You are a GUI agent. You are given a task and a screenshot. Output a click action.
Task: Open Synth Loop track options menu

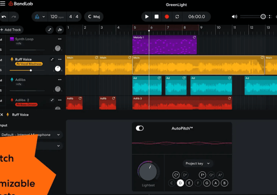click(60, 39)
